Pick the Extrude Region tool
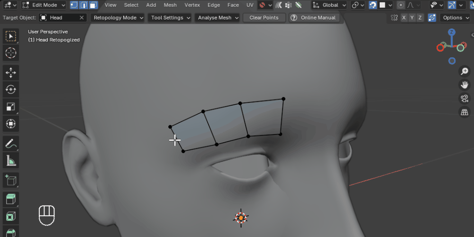Image resolution: width=474 pixels, height=237 pixels. point(11,200)
